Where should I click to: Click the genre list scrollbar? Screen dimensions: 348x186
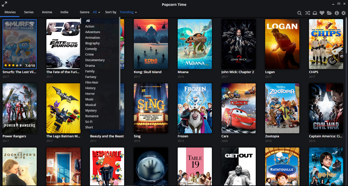pos(120,64)
